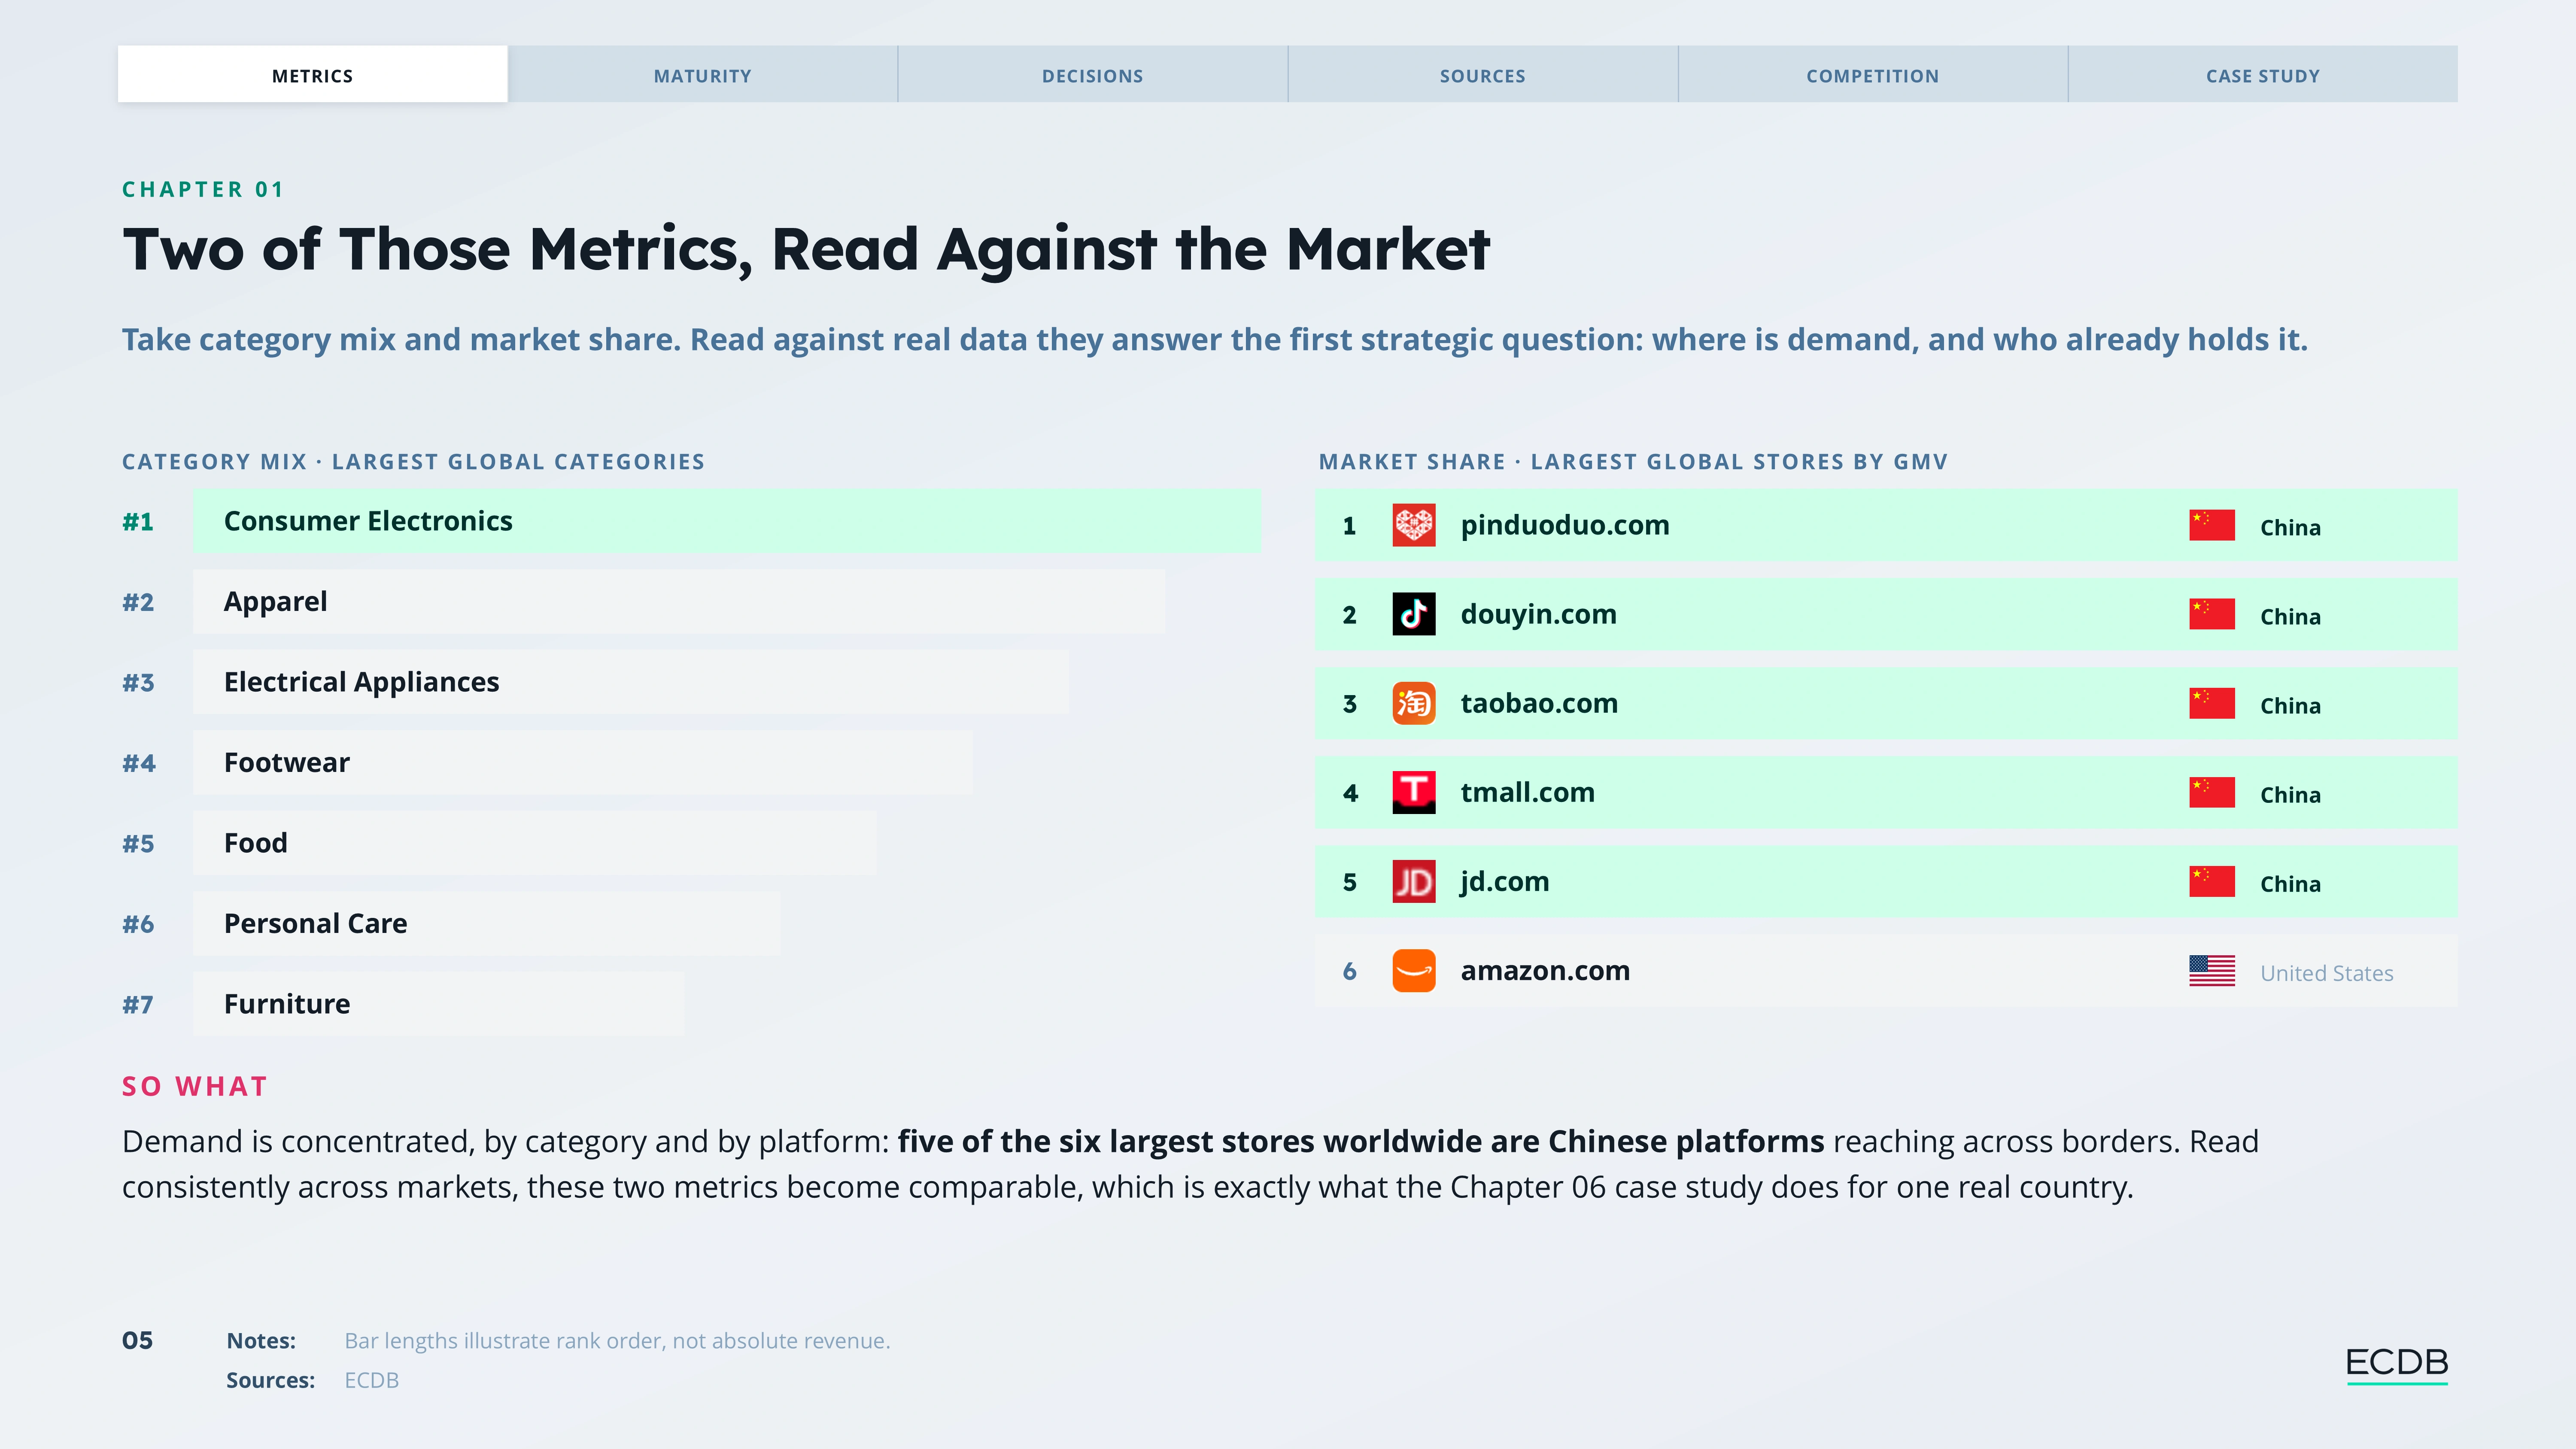The width and height of the screenshot is (2576, 1449).
Task: Click page number 05 in footer
Action: coord(138,1340)
